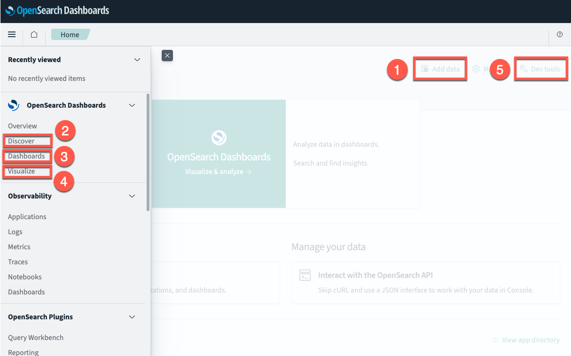Click the OpenSearch icon beside nav group title
The width and height of the screenshot is (571, 356).
point(14,105)
